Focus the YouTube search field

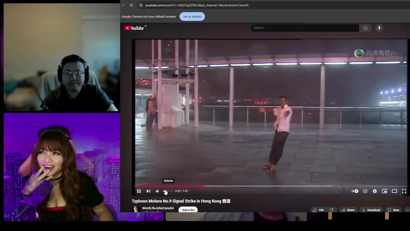(305, 28)
